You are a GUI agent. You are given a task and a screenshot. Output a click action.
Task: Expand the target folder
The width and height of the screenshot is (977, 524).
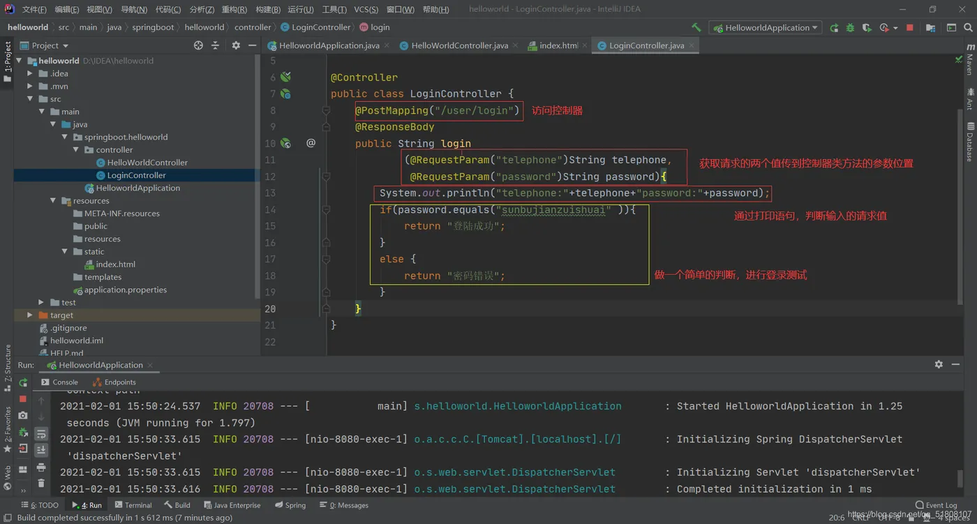(30, 315)
